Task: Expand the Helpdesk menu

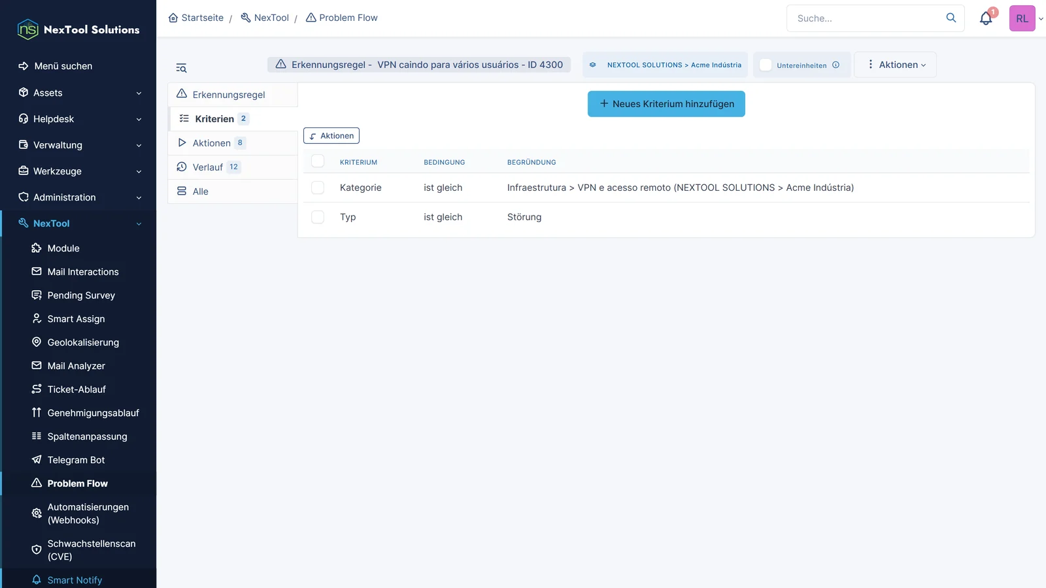Action: click(78, 119)
